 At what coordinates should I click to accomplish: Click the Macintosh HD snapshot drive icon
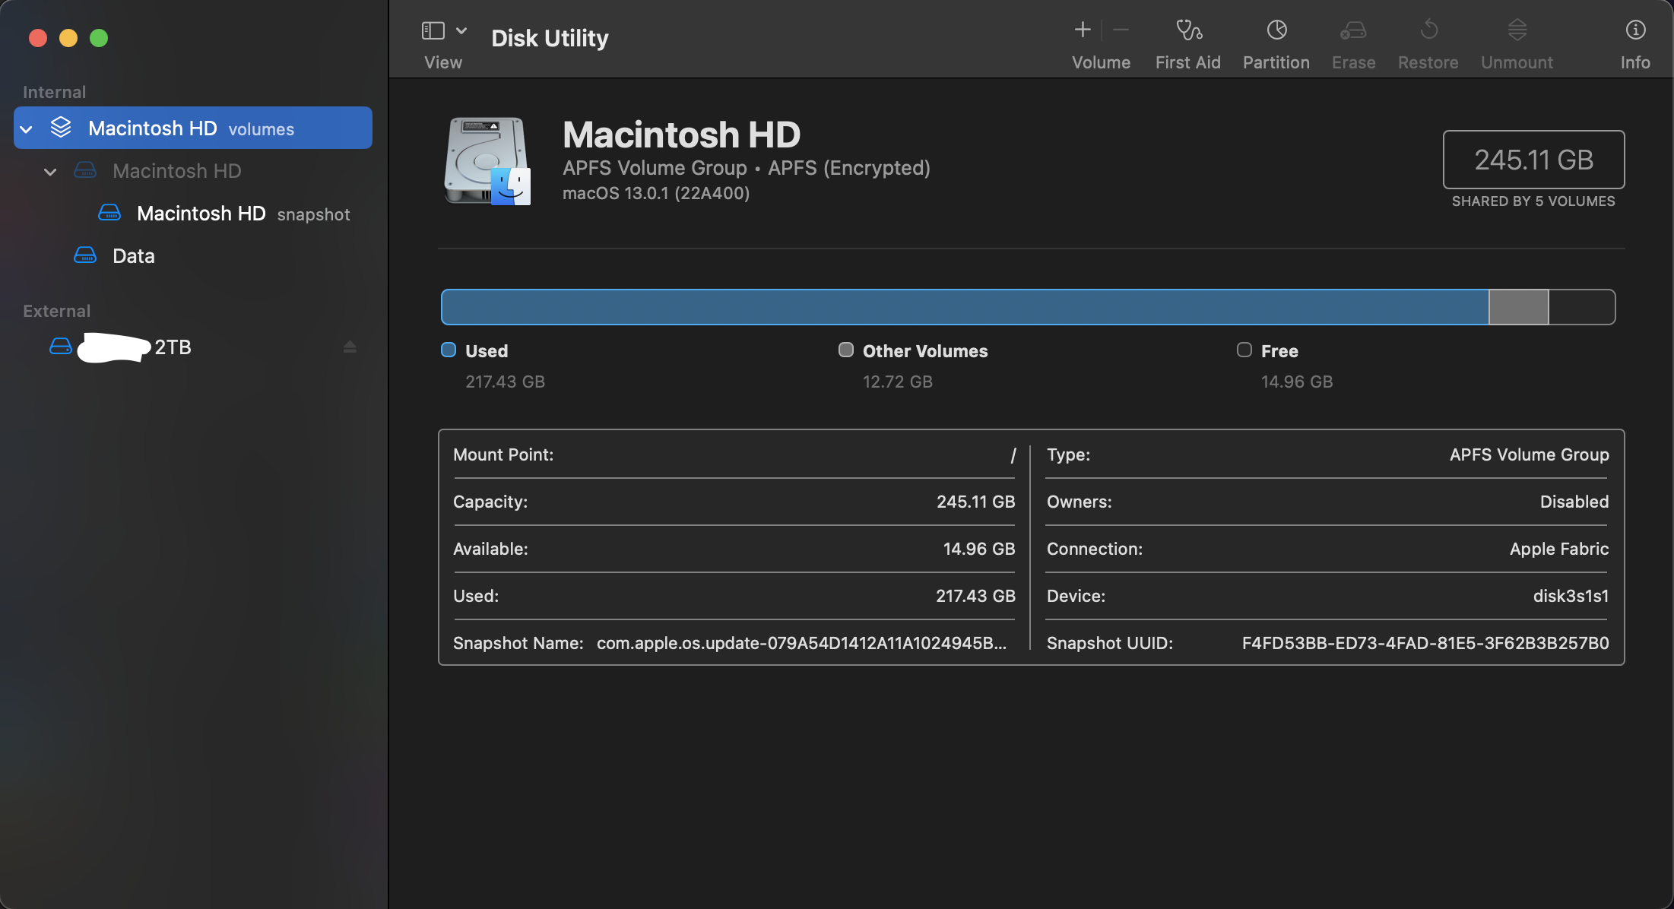[109, 213]
